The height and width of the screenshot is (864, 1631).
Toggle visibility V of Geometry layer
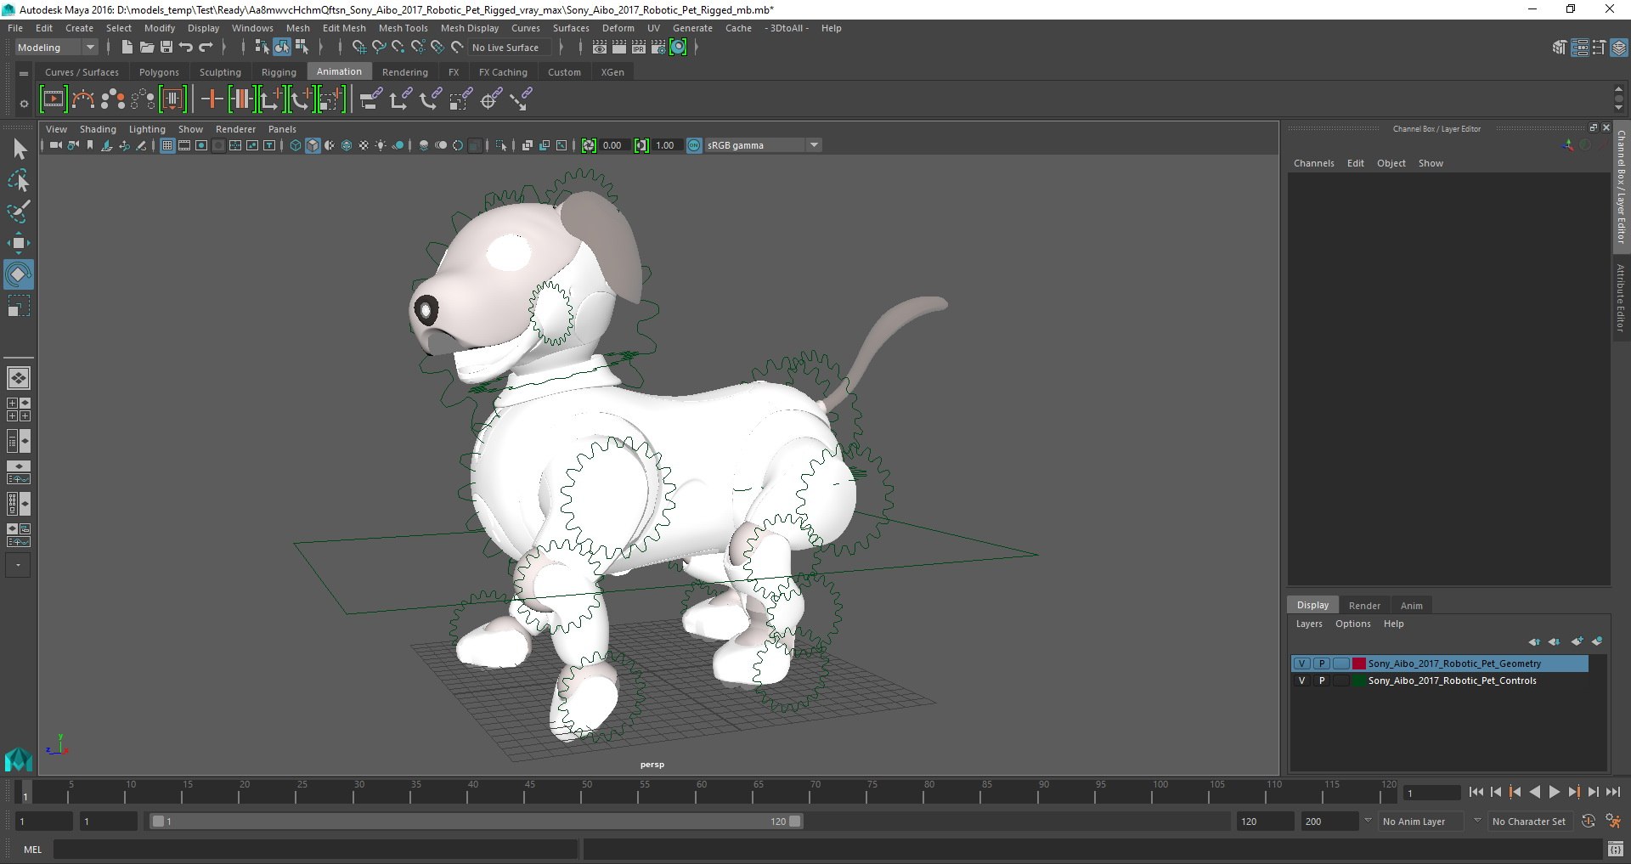click(1301, 664)
